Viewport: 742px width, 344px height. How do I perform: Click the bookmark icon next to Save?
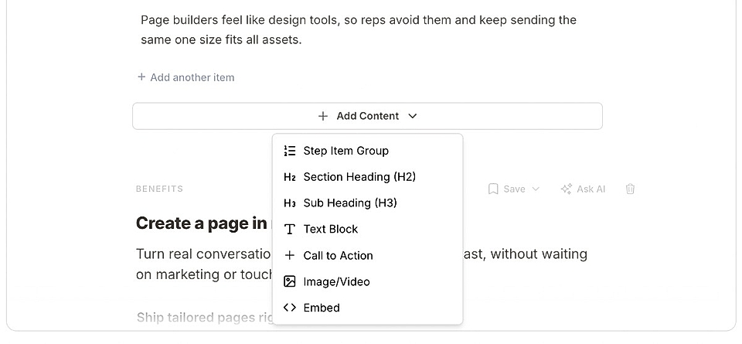point(493,189)
